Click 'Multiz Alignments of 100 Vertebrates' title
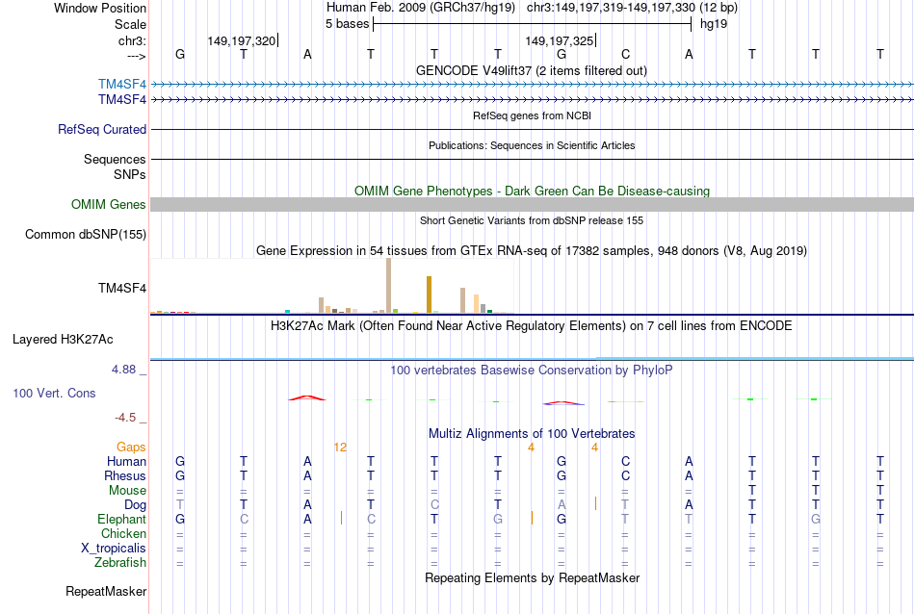 coord(532,433)
